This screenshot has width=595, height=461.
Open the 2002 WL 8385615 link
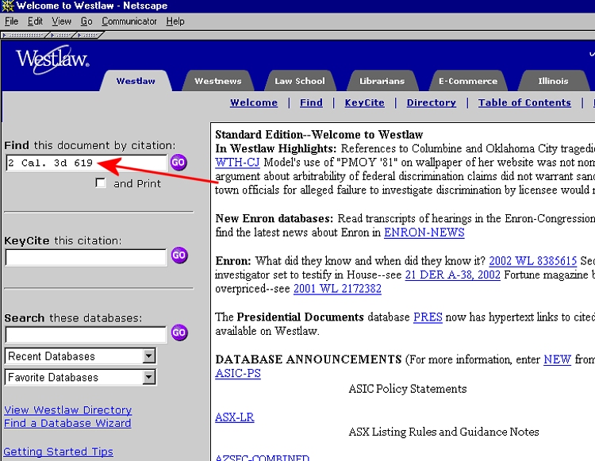pos(533,261)
